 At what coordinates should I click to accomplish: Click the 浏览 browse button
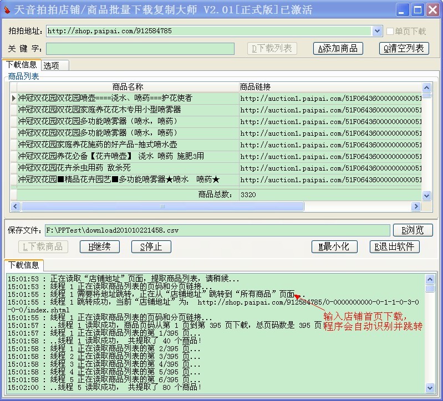(x=413, y=230)
